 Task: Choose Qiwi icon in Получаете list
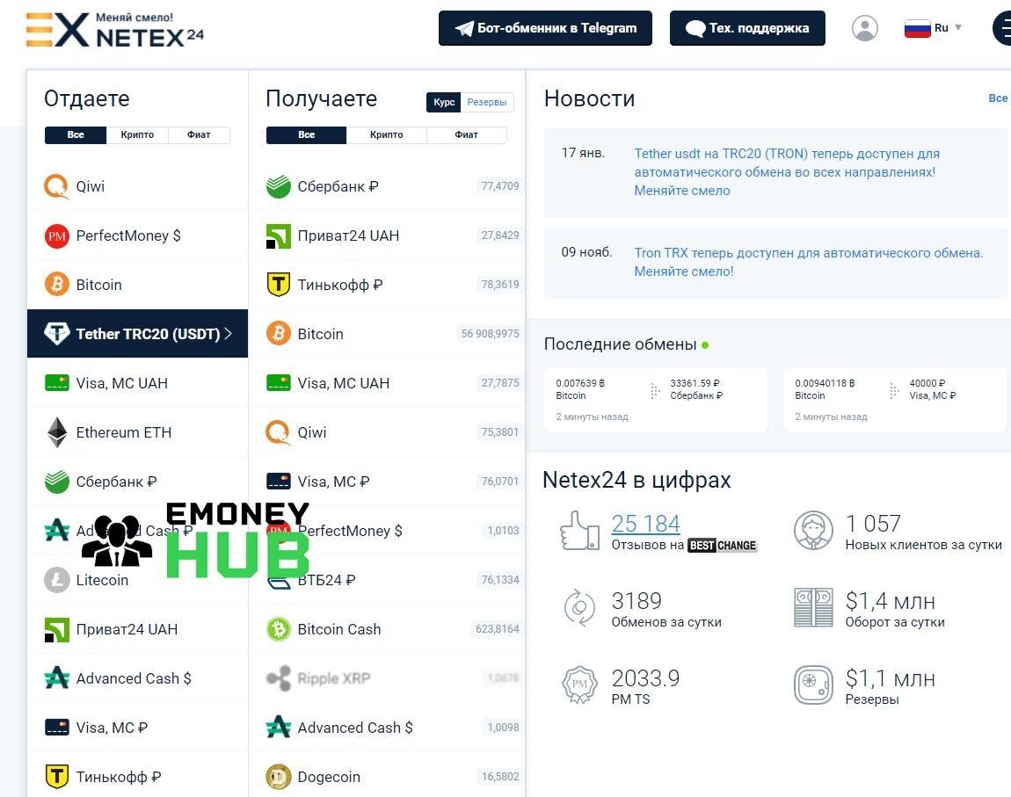tap(278, 432)
